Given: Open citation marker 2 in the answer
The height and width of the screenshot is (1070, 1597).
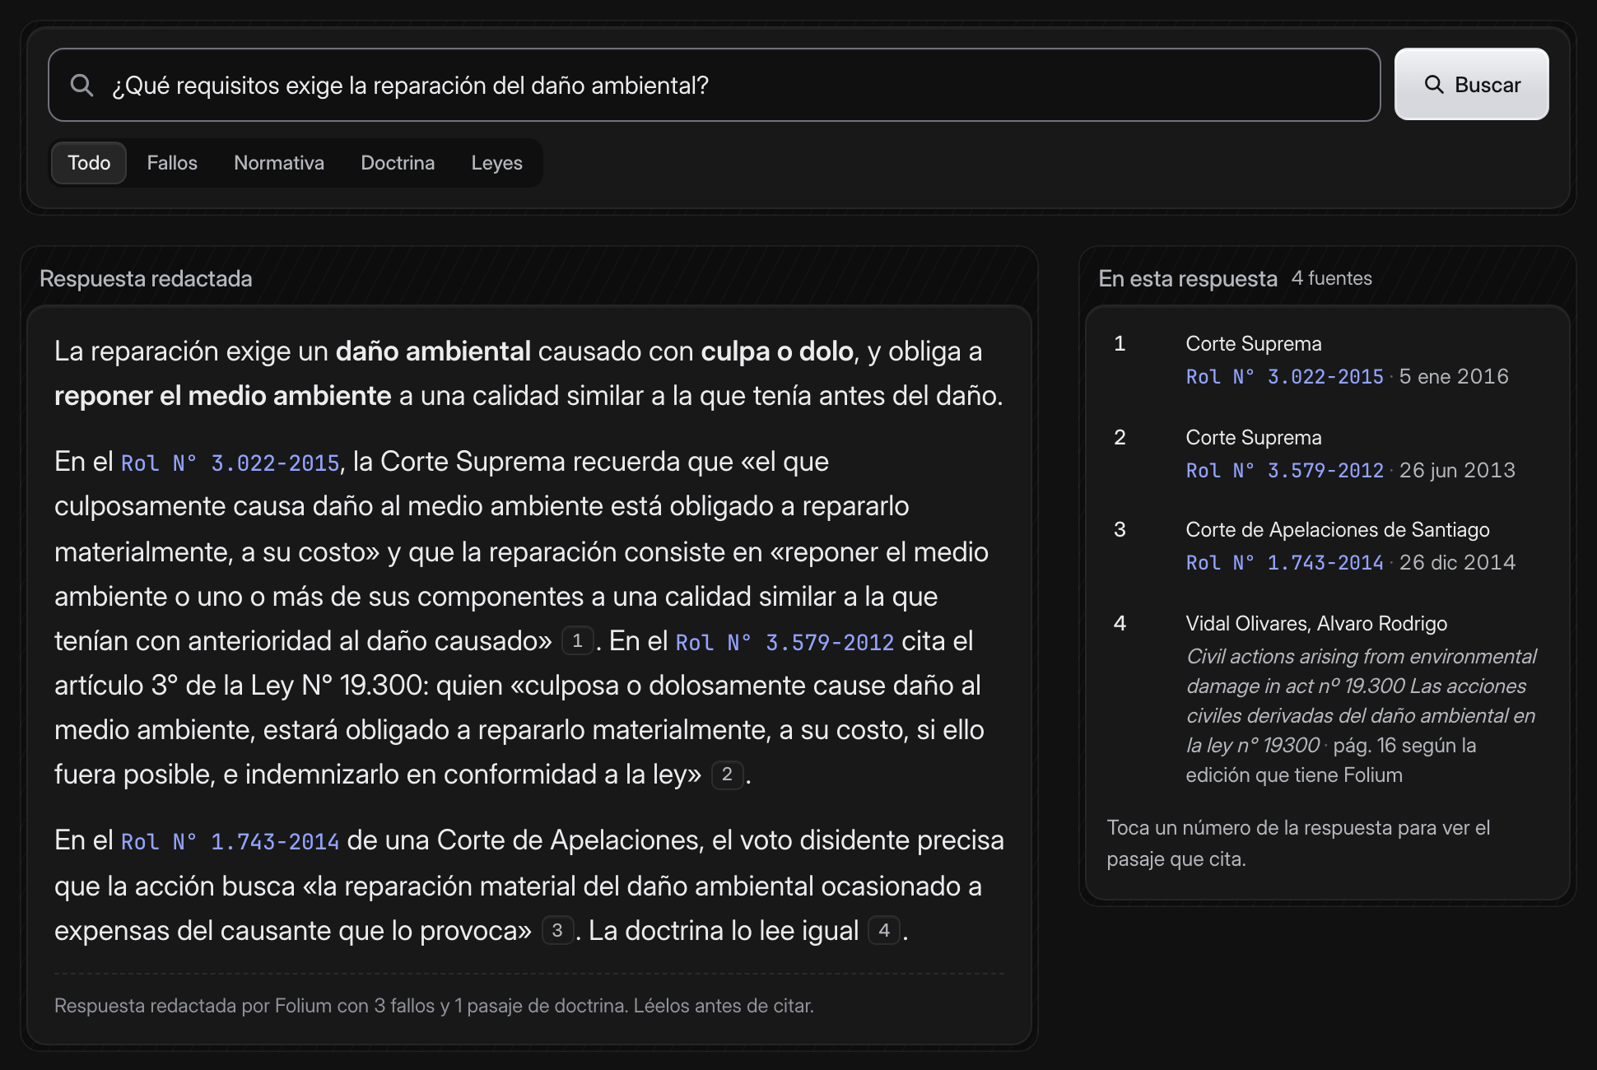Looking at the screenshot, I should pyautogui.click(x=727, y=774).
